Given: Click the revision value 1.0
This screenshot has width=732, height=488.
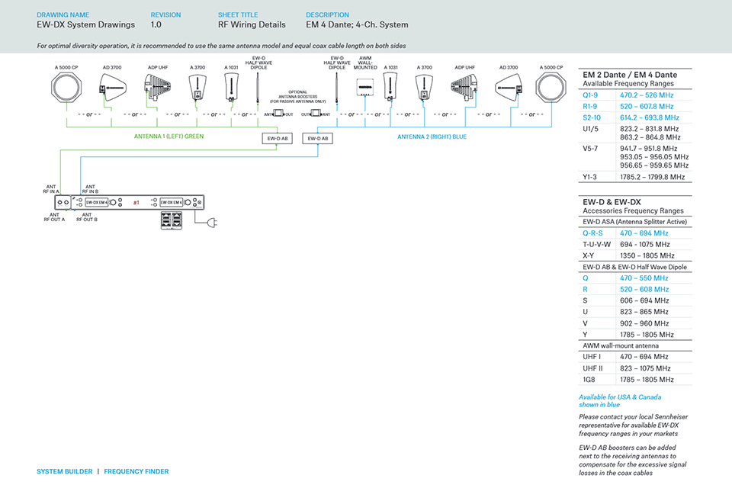Looking at the screenshot, I should click(156, 24).
